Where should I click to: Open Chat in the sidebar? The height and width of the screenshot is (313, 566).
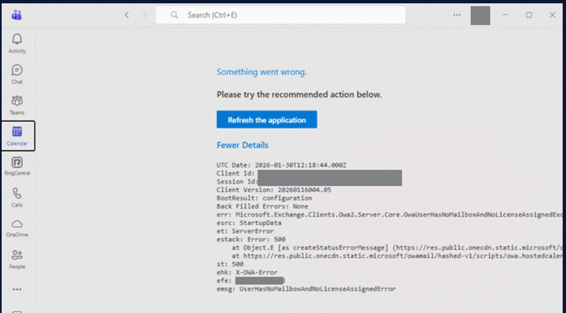point(17,74)
